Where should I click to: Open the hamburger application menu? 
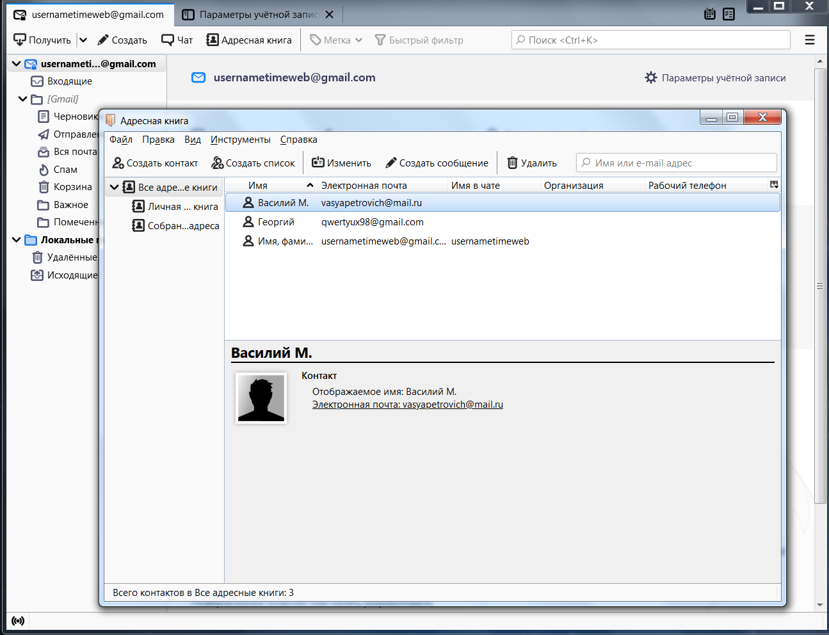pos(810,40)
